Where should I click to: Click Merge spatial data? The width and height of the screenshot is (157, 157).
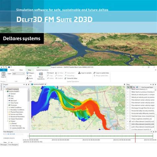click(101, 76)
